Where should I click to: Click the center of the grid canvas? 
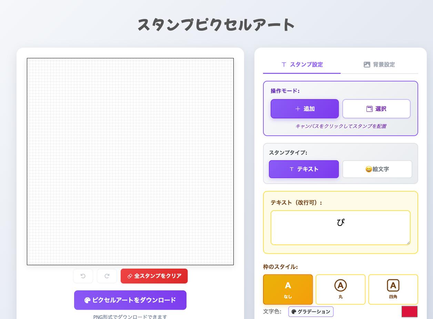(130, 162)
